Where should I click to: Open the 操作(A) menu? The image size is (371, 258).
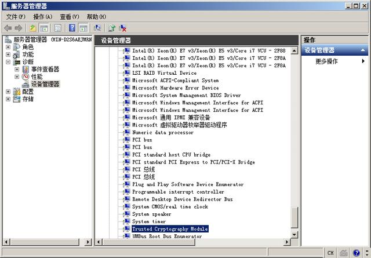click(x=42, y=17)
